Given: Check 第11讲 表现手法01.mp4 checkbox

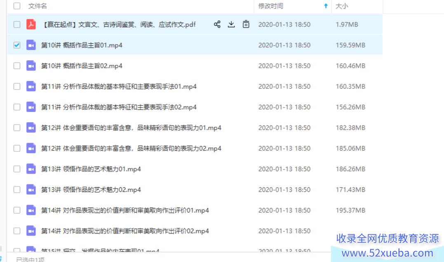Looking at the screenshot, I should (17, 87).
